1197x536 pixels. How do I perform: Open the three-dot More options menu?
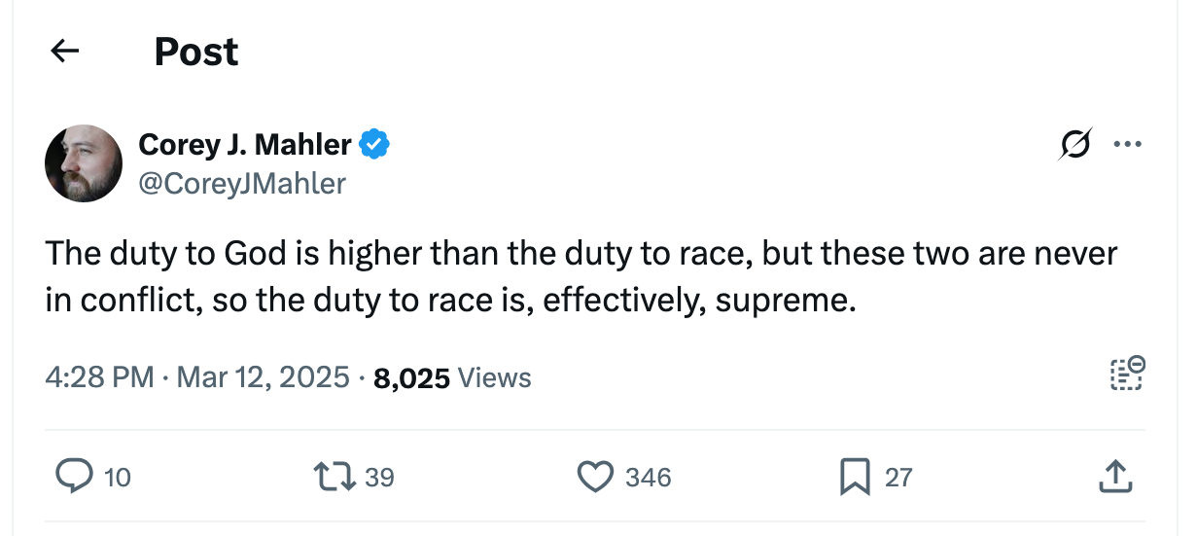tap(1127, 145)
